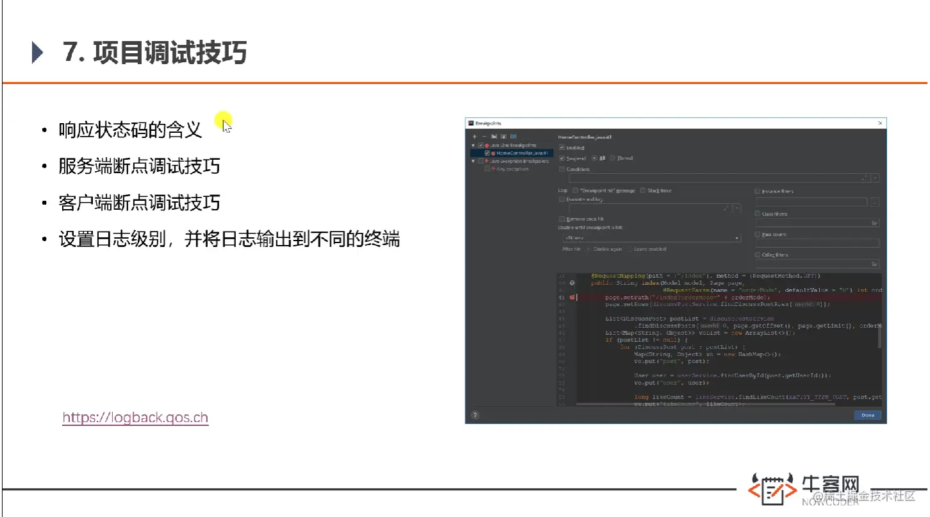Viewport: 930px width, 517px height.
Task: Select the All suspend radio button
Action: [x=594, y=158]
